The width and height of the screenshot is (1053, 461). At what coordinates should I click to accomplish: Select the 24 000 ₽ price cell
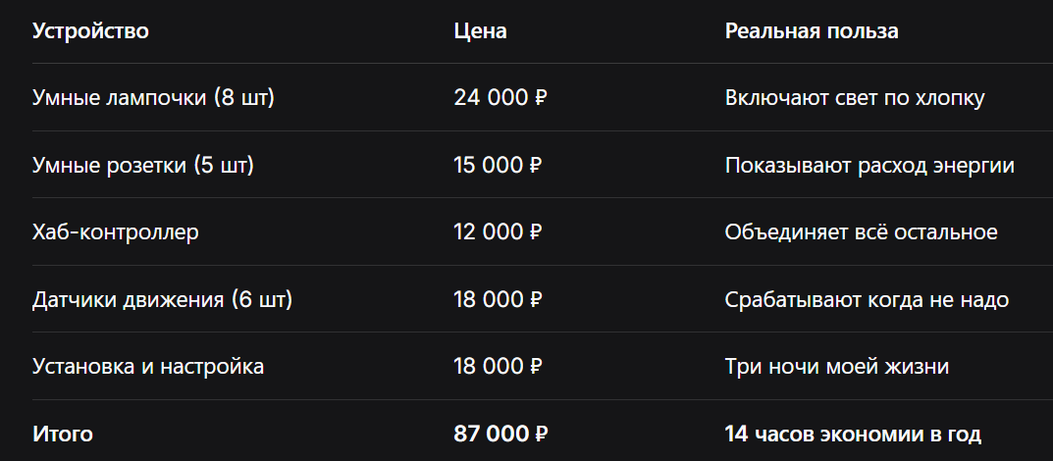pyautogui.click(x=500, y=98)
